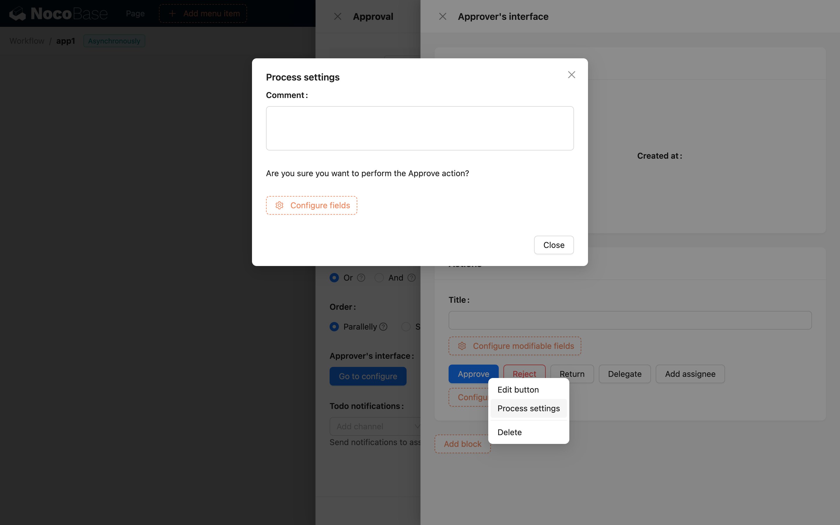The image size is (840, 525).
Task: Click the Reject action button
Action: [524, 374]
